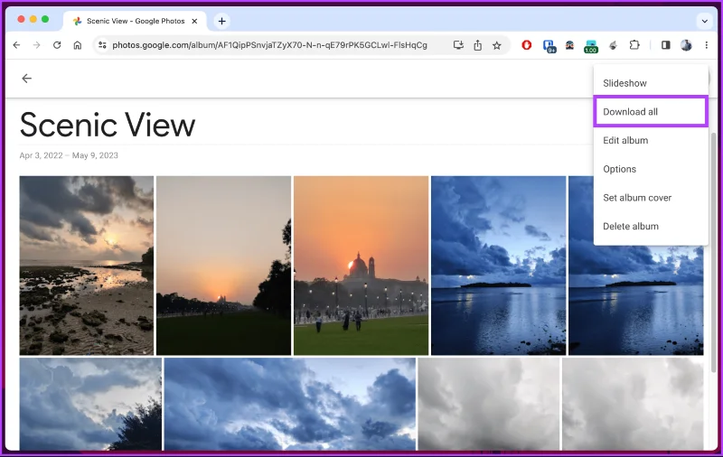Open the rocky beach sunset photo
The width and height of the screenshot is (723, 457).
(x=86, y=266)
